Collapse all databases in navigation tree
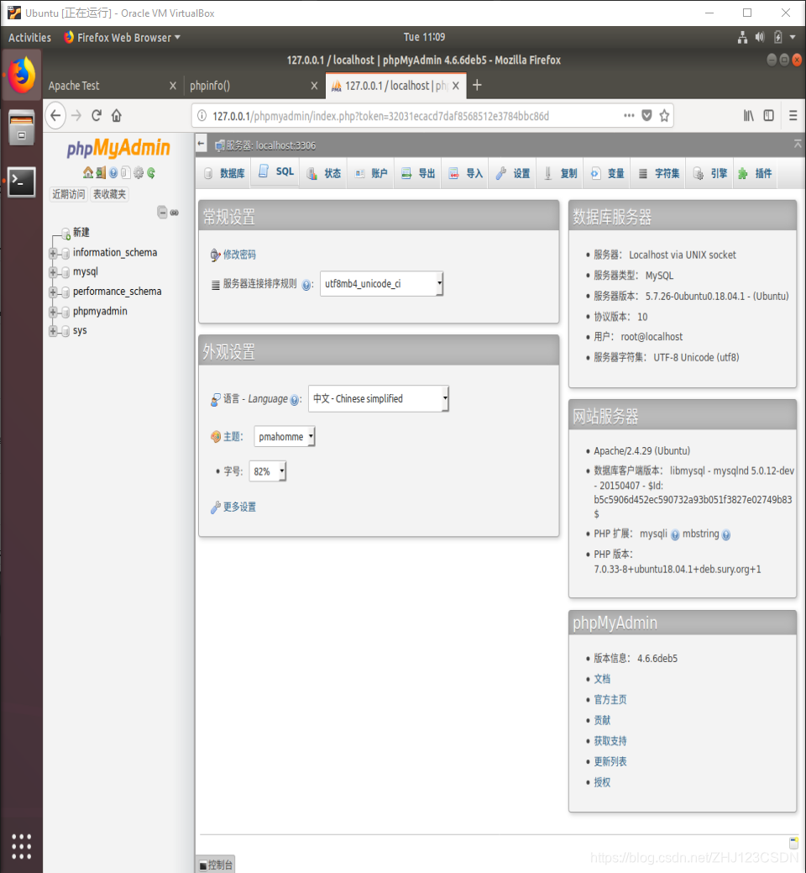Image resolution: width=806 pixels, height=873 pixels. (162, 212)
